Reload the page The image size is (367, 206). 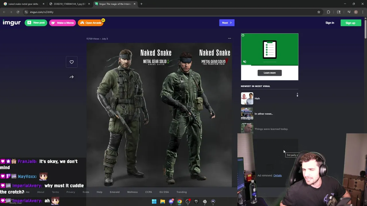point(18,12)
